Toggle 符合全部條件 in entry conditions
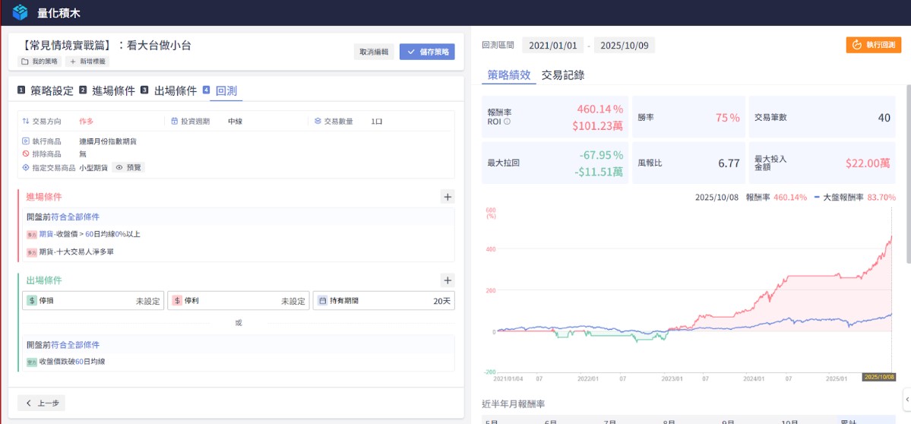 (74, 217)
